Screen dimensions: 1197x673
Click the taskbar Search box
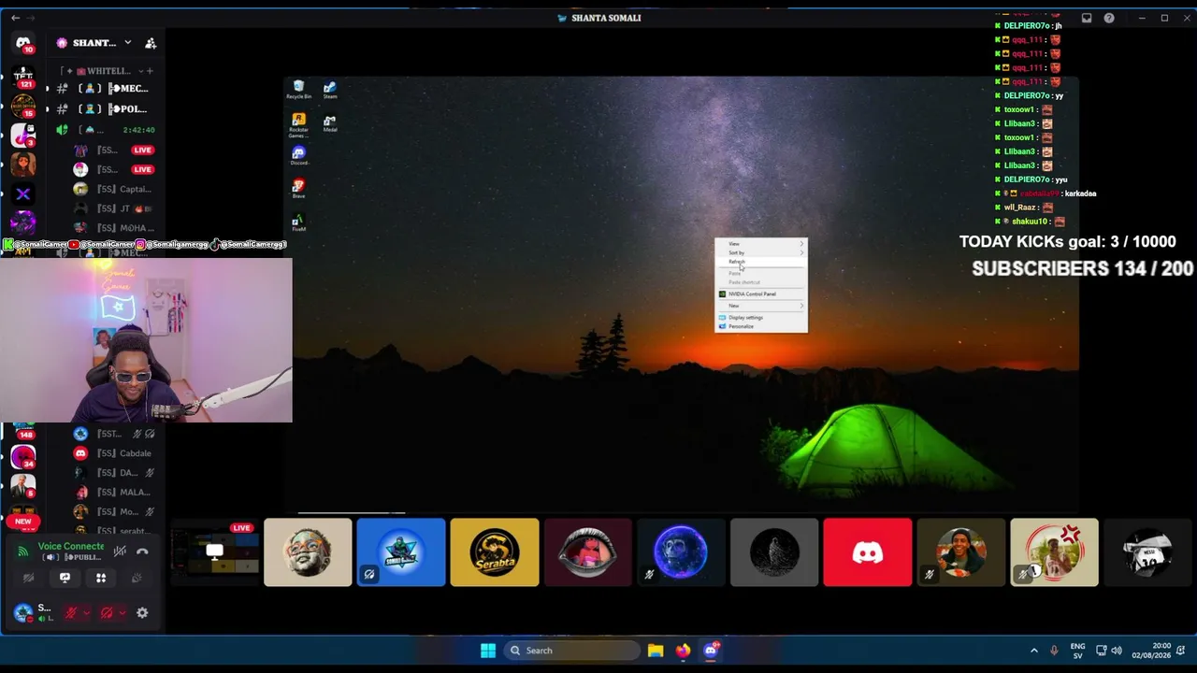tap(571, 651)
